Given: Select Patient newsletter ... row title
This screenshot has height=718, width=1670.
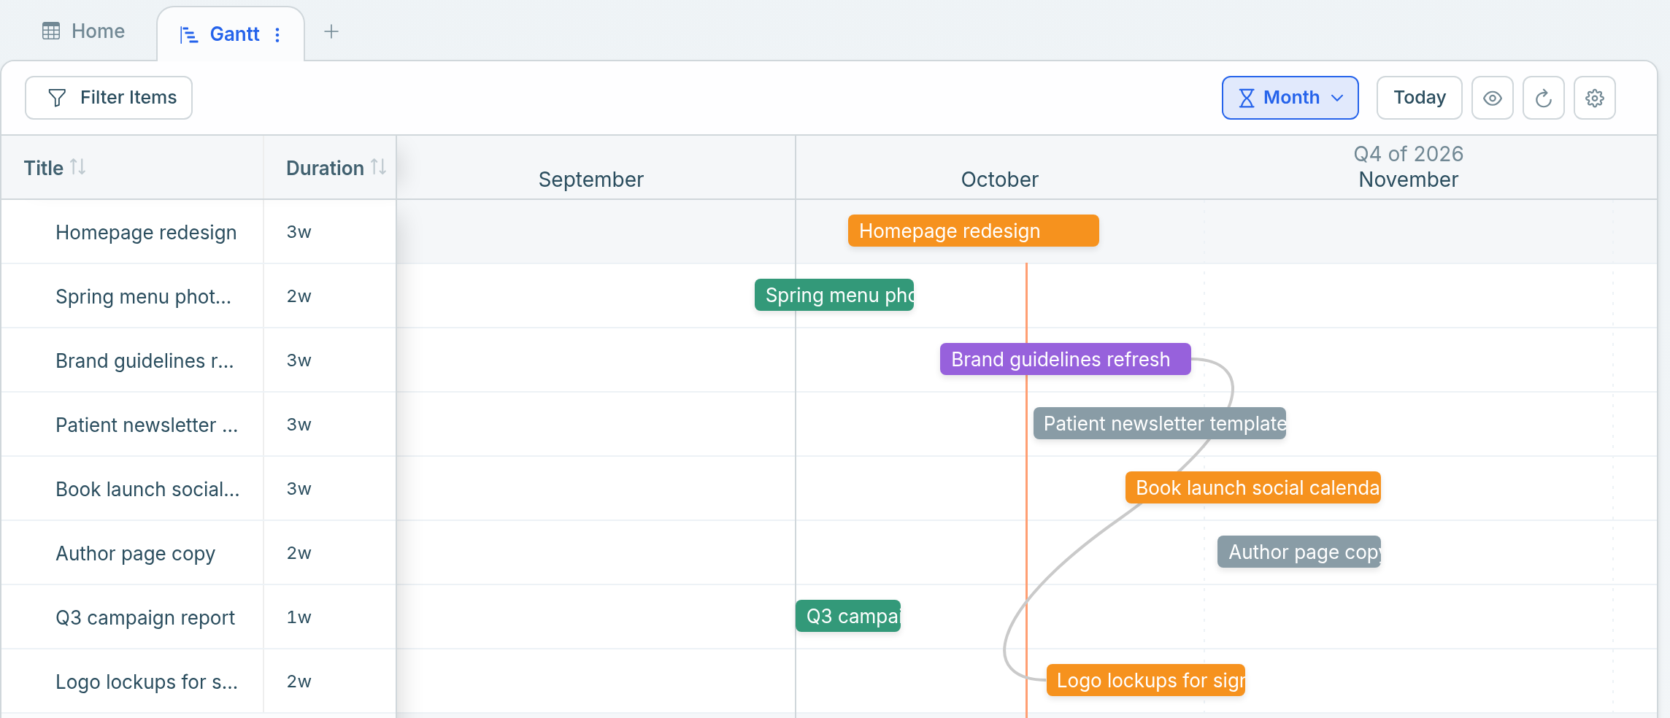Looking at the screenshot, I should pos(147,425).
